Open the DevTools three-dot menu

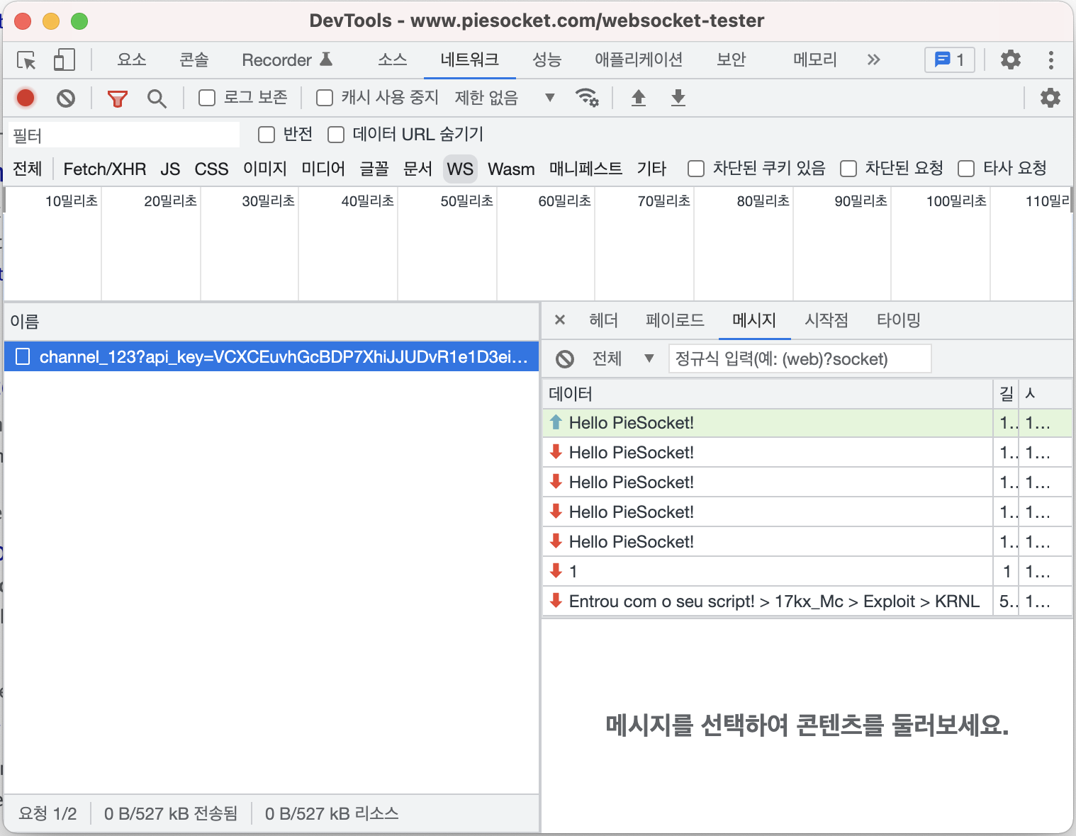[x=1051, y=60]
